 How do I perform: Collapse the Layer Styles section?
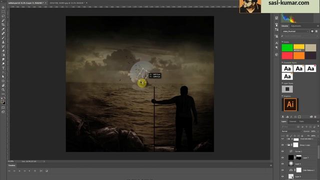point(282,83)
